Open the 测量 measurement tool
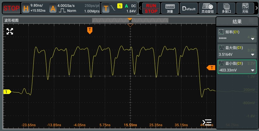Image resolution: width=259 pixels, height=131 pixels. (170, 8)
